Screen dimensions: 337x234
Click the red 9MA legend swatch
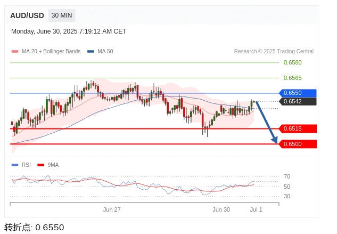tap(40, 165)
